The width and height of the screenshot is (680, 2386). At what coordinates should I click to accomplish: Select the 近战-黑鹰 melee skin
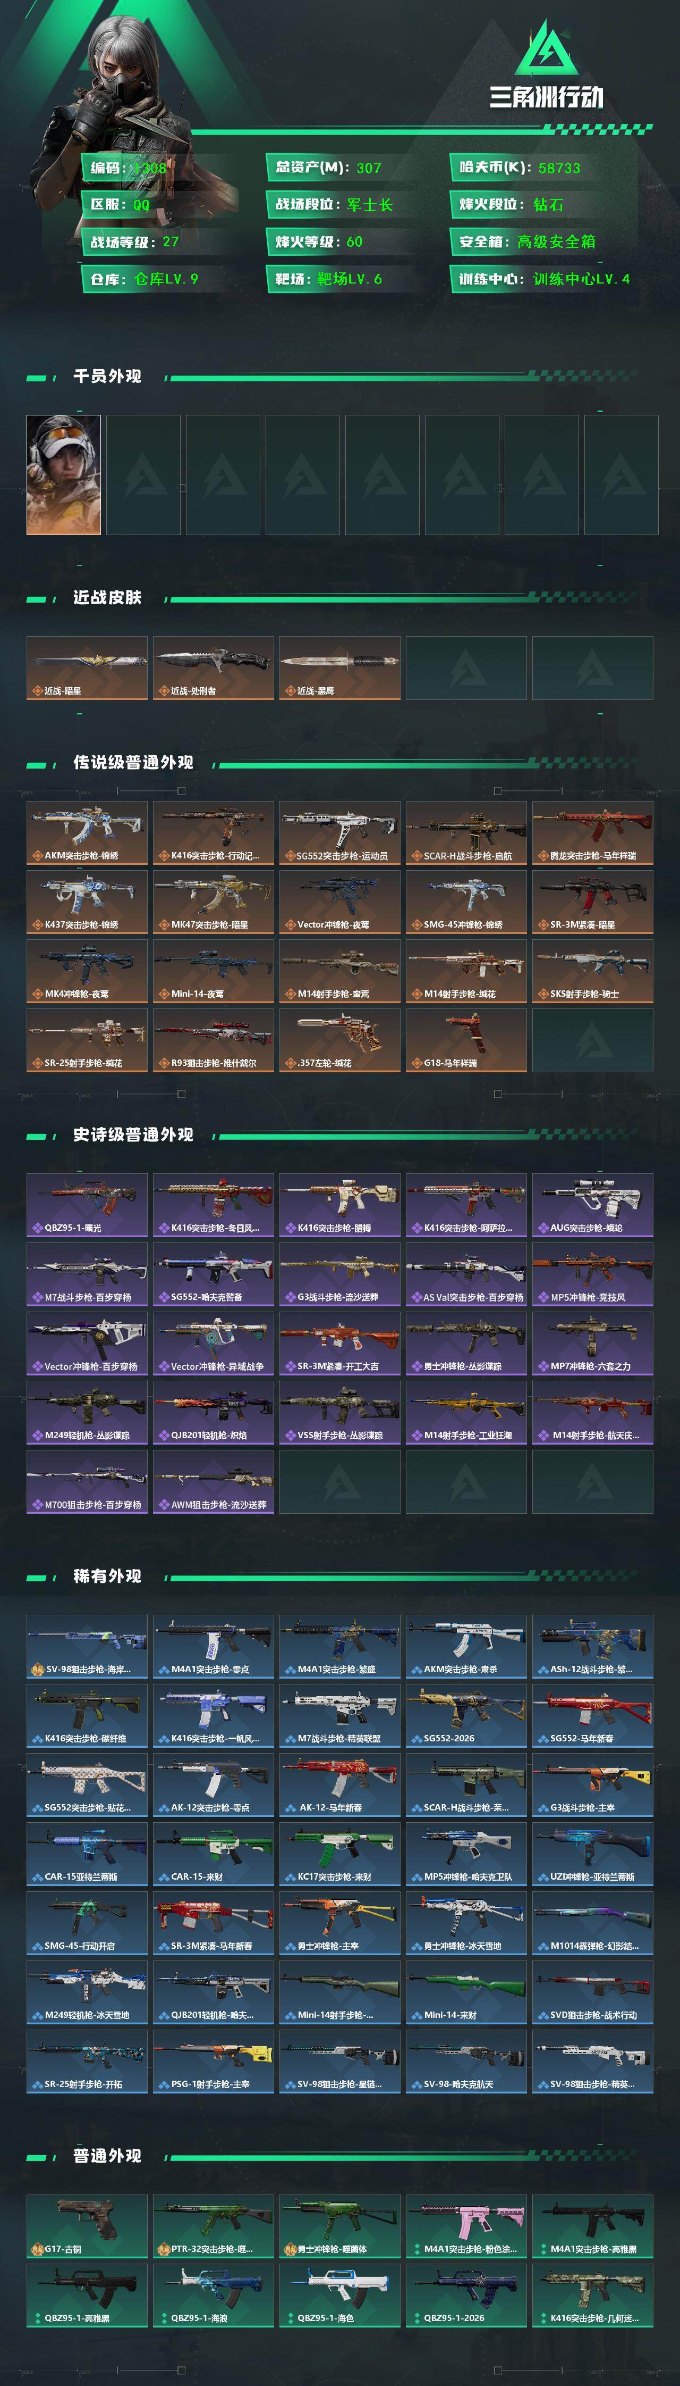tap(339, 668)
